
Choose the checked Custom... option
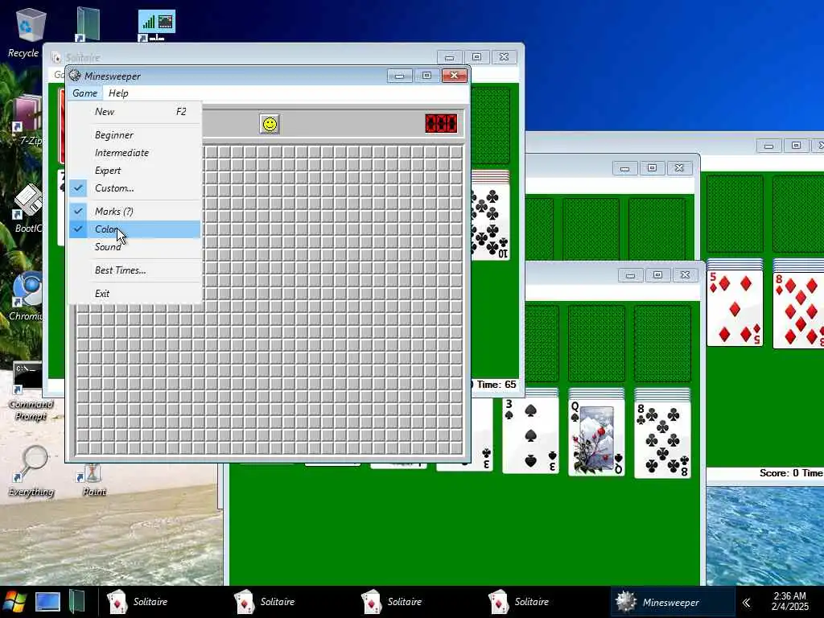pyautogui.click(x=135, y=188)
